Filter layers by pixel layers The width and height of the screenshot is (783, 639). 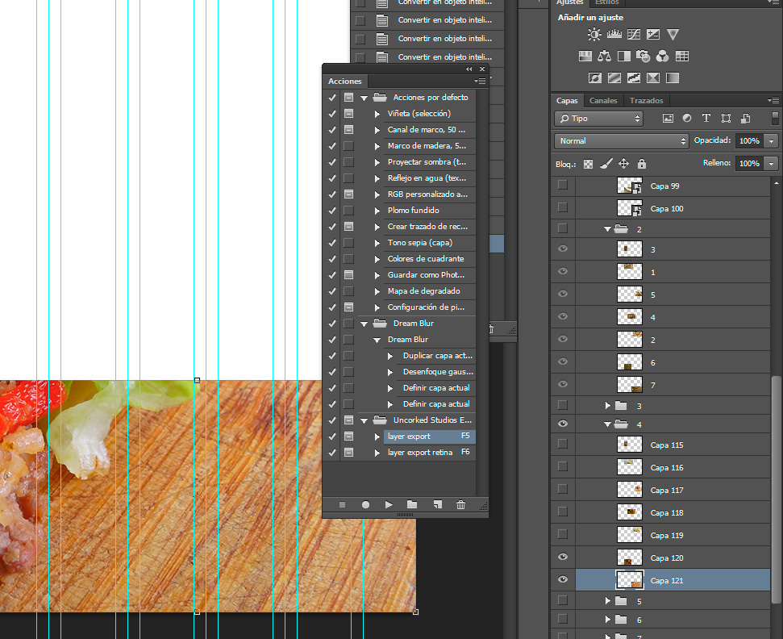pyautogui.click(x=668, y=119)
